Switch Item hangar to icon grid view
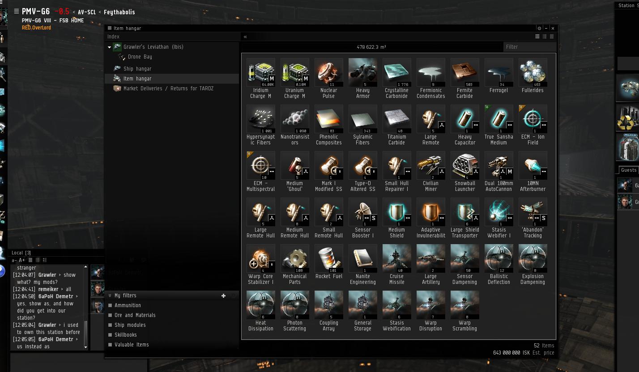Image resolution: width=639 pixels, height=372 pixels. click(537, 37)
